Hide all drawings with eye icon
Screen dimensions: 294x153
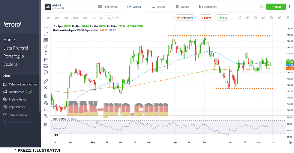46,115
